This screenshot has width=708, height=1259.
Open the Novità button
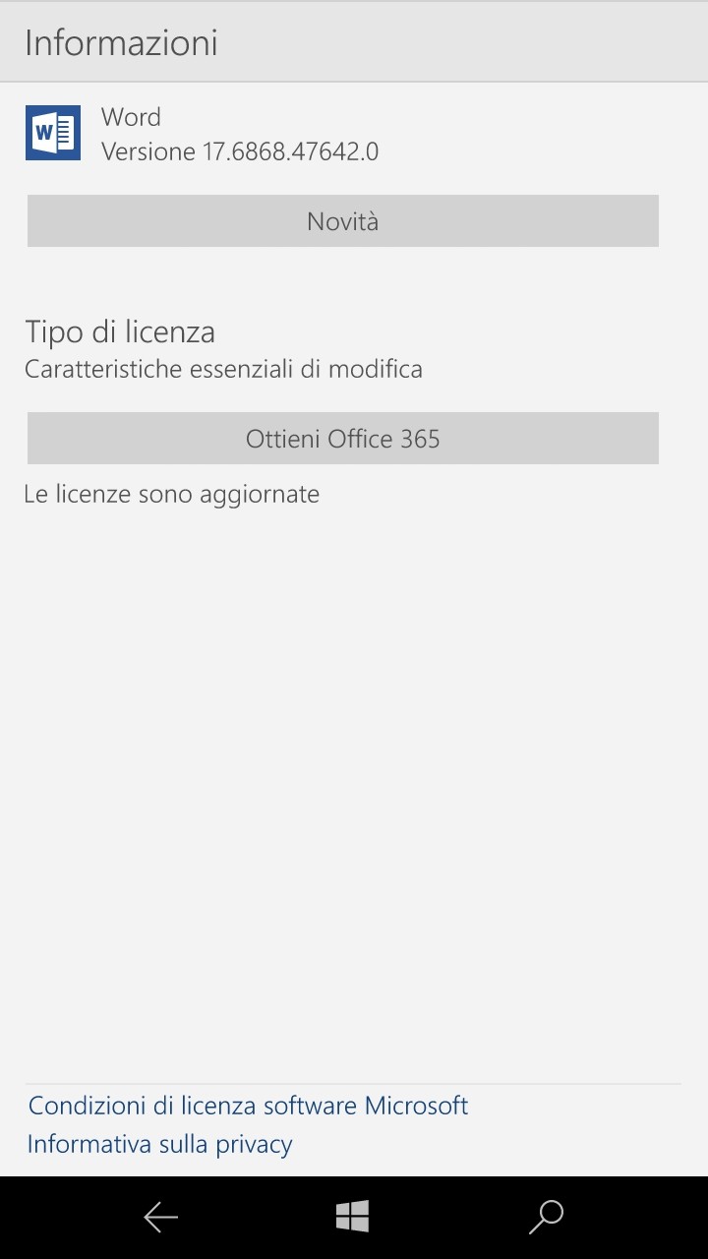click(343, 221)
